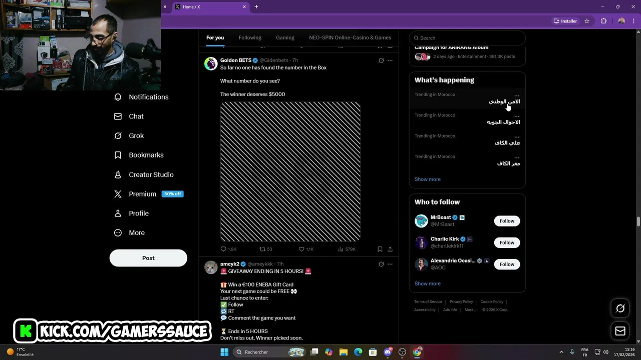The image size is (641, 360).
Task: Open Bookmarks in the sidebar
Action: coord(139,155)
